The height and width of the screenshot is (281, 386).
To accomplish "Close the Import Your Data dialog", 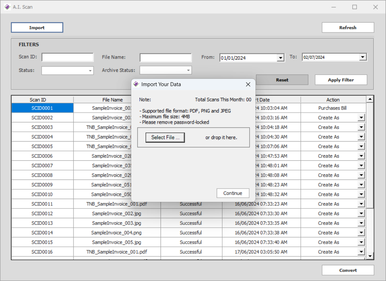I will click(x=248, y=84).
